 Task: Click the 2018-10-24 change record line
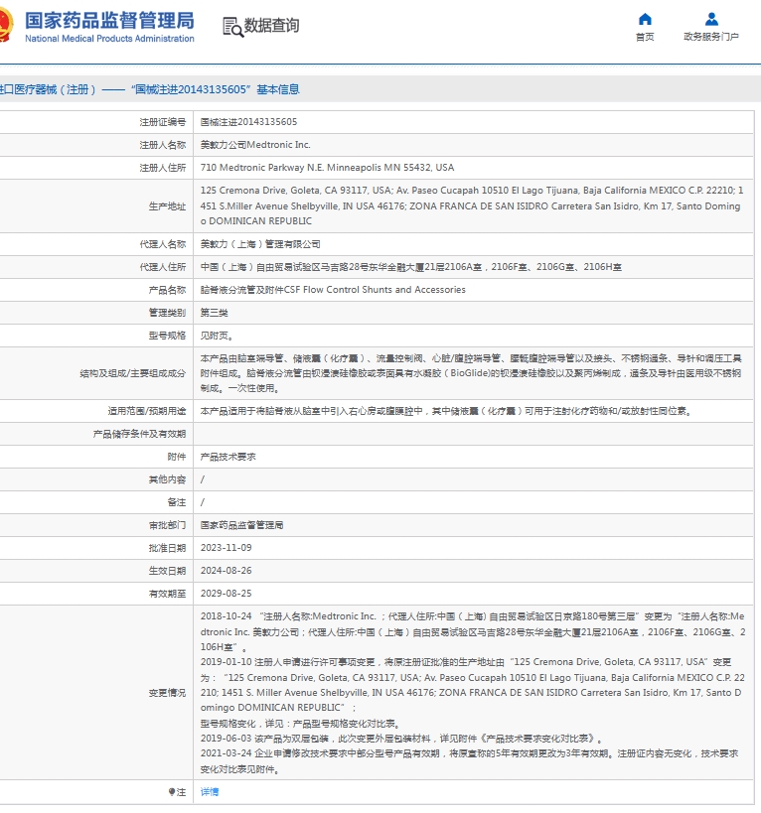point(473,631)
